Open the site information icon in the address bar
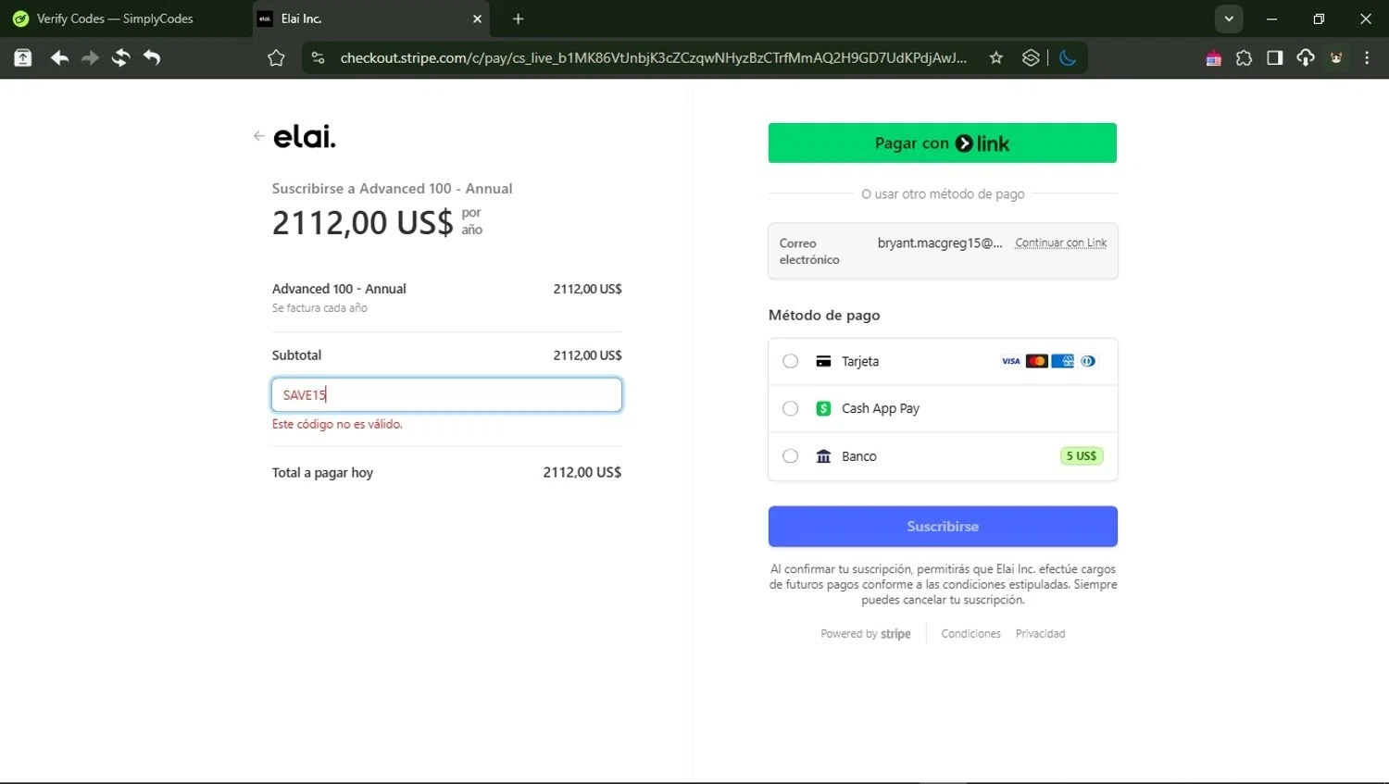Screen dimensions: 1389x784 pos(318,58)
